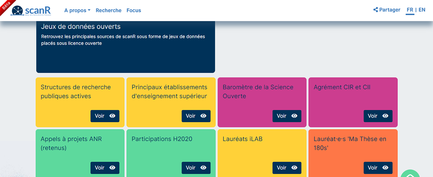Click eye icon in Participations H2020 card
The width and height of the screenshot is (433, 177).
pos(203,168)
